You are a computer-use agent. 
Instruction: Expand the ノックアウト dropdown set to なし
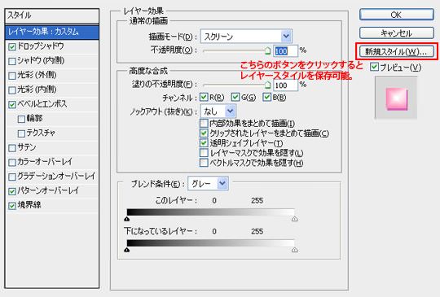point(218,111)
